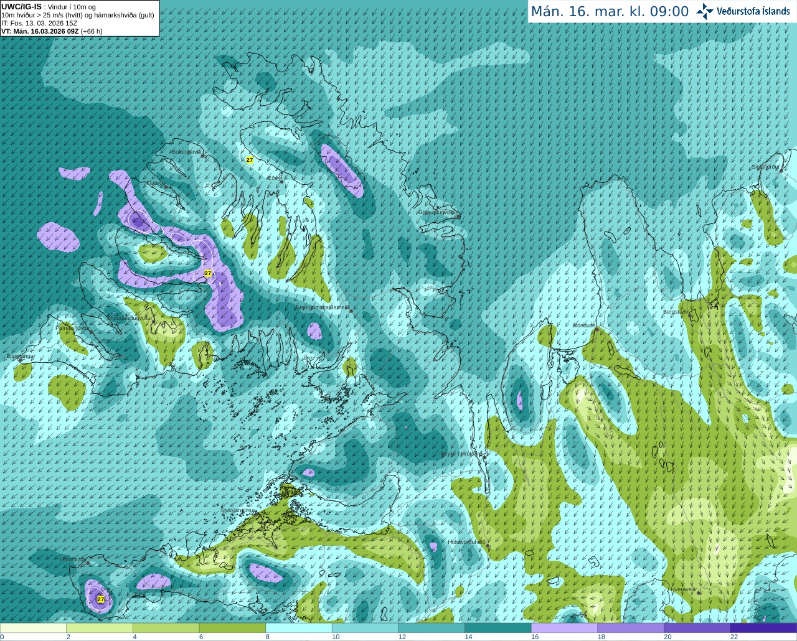
Task: Click the Patreksfjörður station label
Action: tap(73, 327)
